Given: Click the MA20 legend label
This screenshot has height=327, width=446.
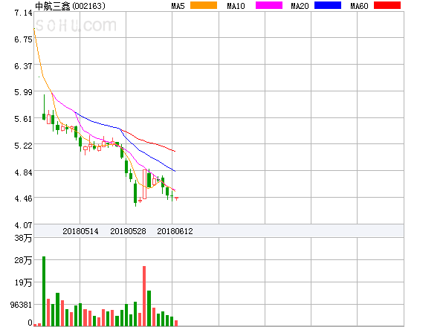Looking at the screenshot, I should click(300, 6).
